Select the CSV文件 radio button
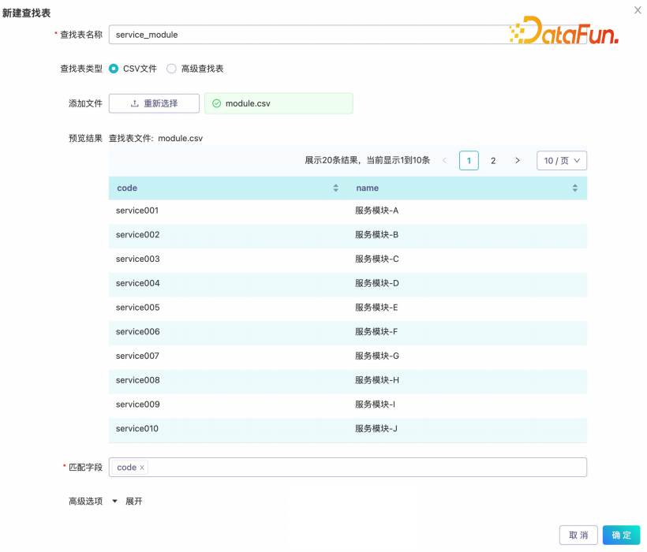Image resolution: width=647 pixels, height=552 pixels. click(114, 69)
